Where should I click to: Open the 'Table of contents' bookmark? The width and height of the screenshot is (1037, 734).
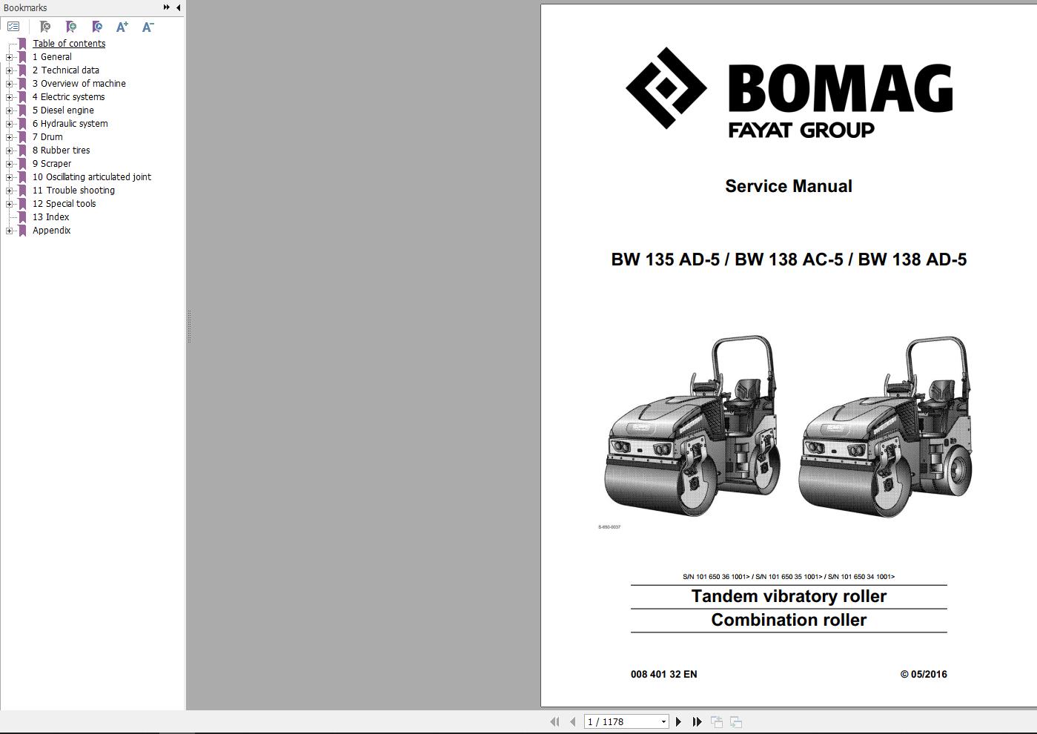(69, 44)
